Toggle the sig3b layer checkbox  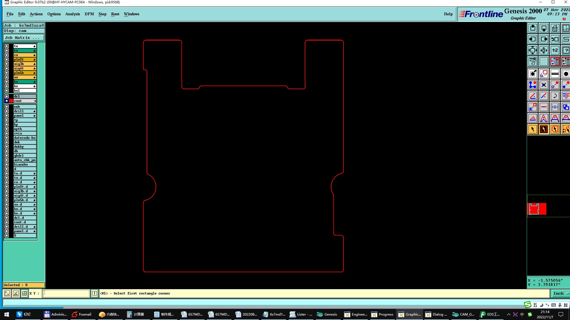(x=7, y=64)
